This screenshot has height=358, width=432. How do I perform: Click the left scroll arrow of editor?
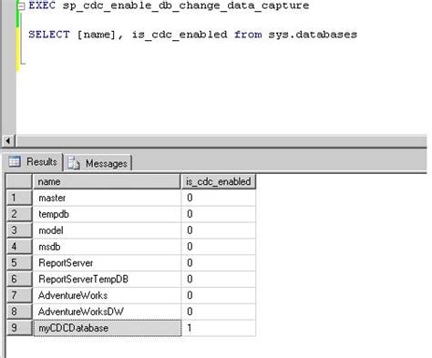[8, 141]
